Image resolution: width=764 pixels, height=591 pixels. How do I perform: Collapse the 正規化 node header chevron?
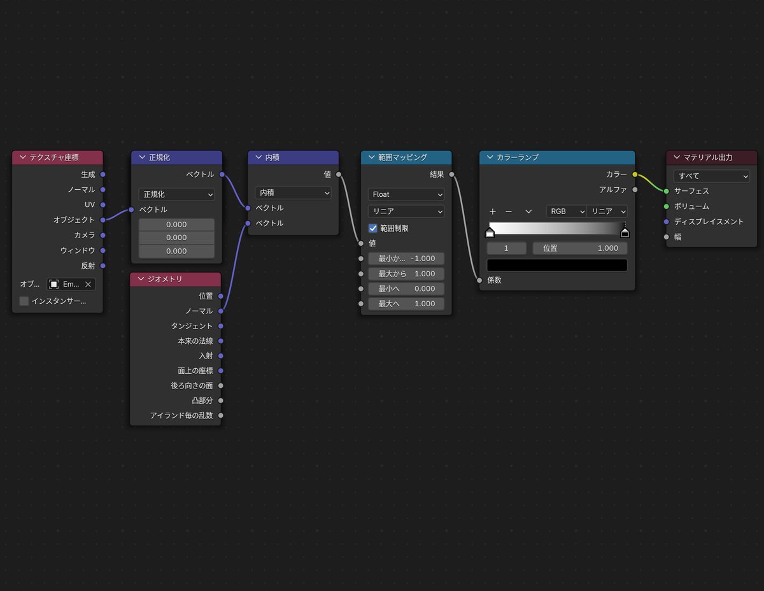click(142, 157)
